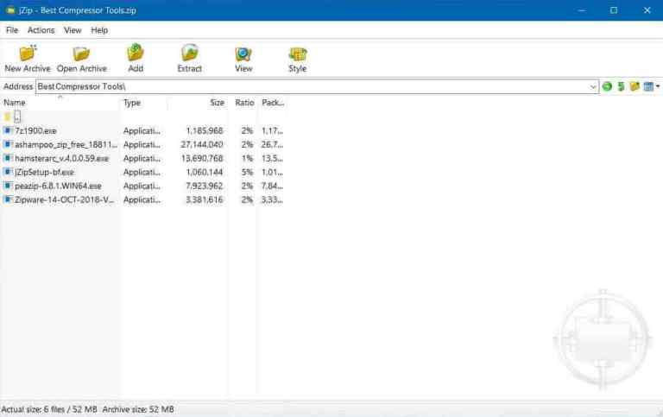Viewport: 663px width, 417px height.
Task: Expand the Address bar dropdown
Action: 593,86
